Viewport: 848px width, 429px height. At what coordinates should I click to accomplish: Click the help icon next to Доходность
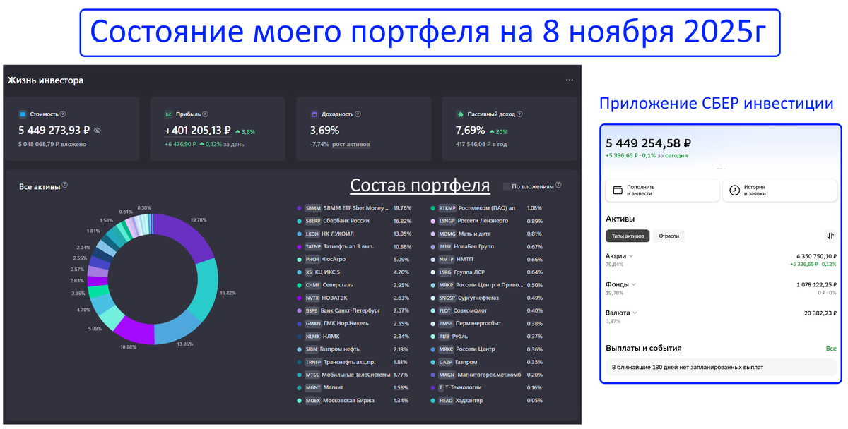(x=358, y=114)
